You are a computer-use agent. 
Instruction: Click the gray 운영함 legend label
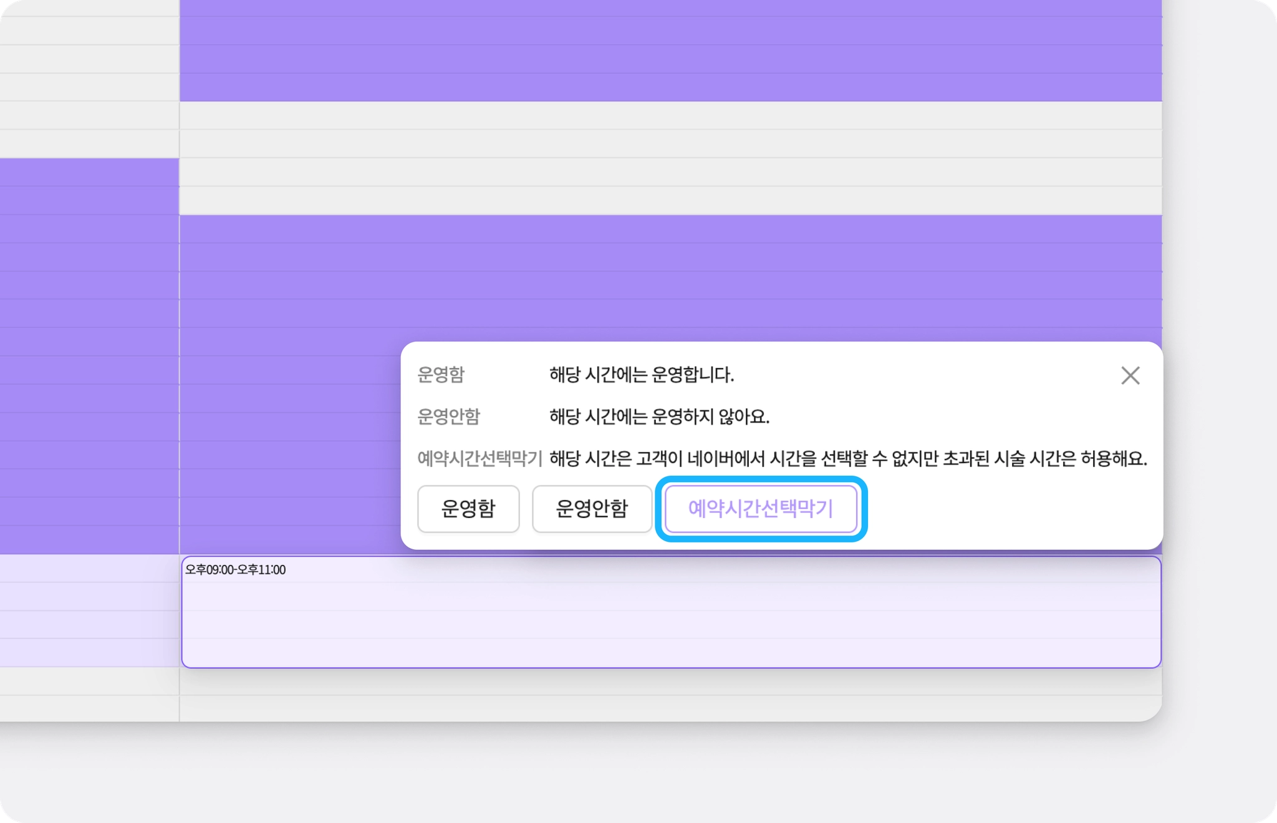tap(441, 375)
